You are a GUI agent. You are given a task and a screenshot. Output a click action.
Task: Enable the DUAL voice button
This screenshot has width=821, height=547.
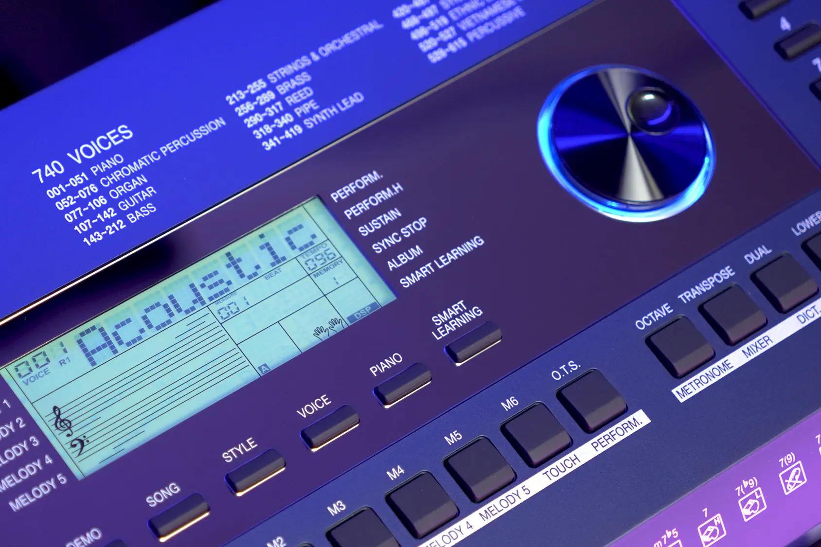click(x=783, y=282)
